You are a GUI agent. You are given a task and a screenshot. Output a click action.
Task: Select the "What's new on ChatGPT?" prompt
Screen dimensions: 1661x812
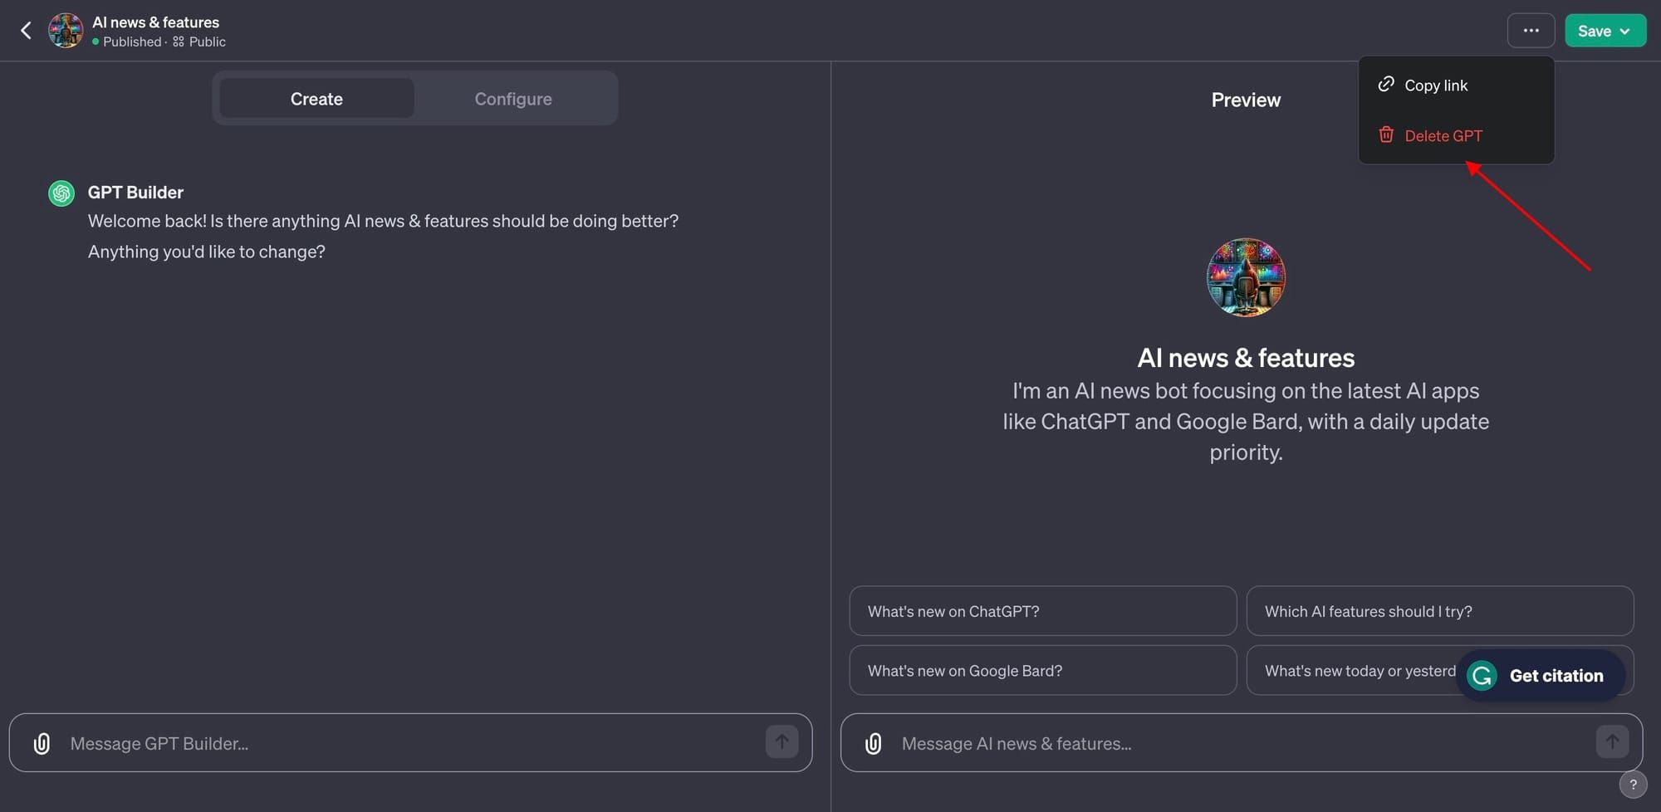(x=1041, y=611)
